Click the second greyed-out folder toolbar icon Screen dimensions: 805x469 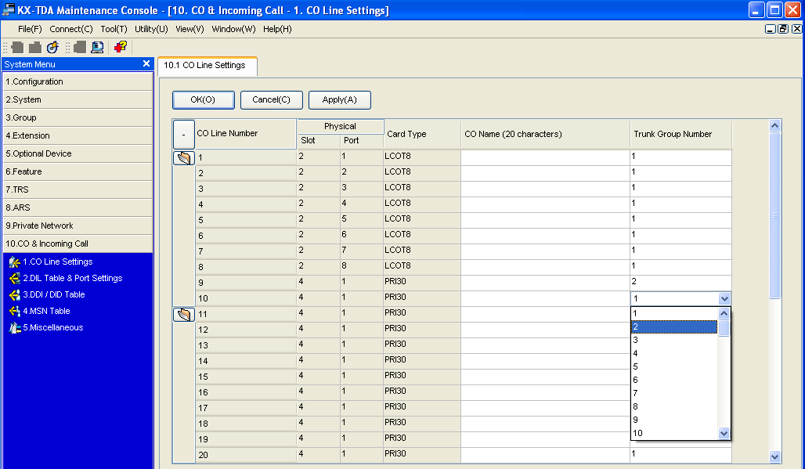tap(35, 47)
